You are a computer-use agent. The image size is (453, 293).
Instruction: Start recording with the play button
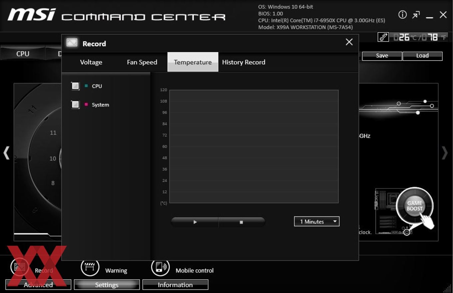(195, 222)
